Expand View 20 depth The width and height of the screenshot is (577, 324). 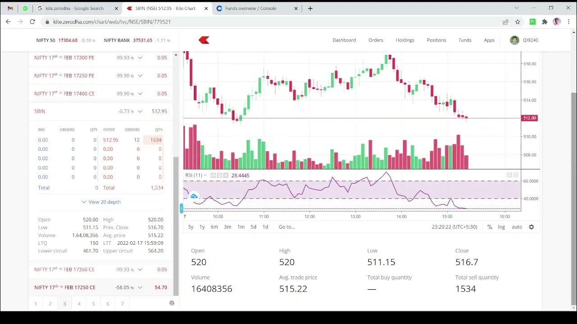click(101, 202)
